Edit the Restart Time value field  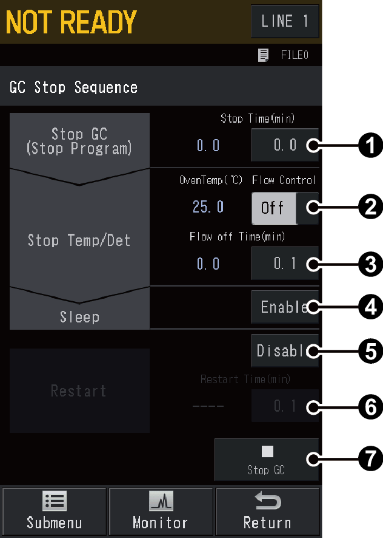[284, 406]
